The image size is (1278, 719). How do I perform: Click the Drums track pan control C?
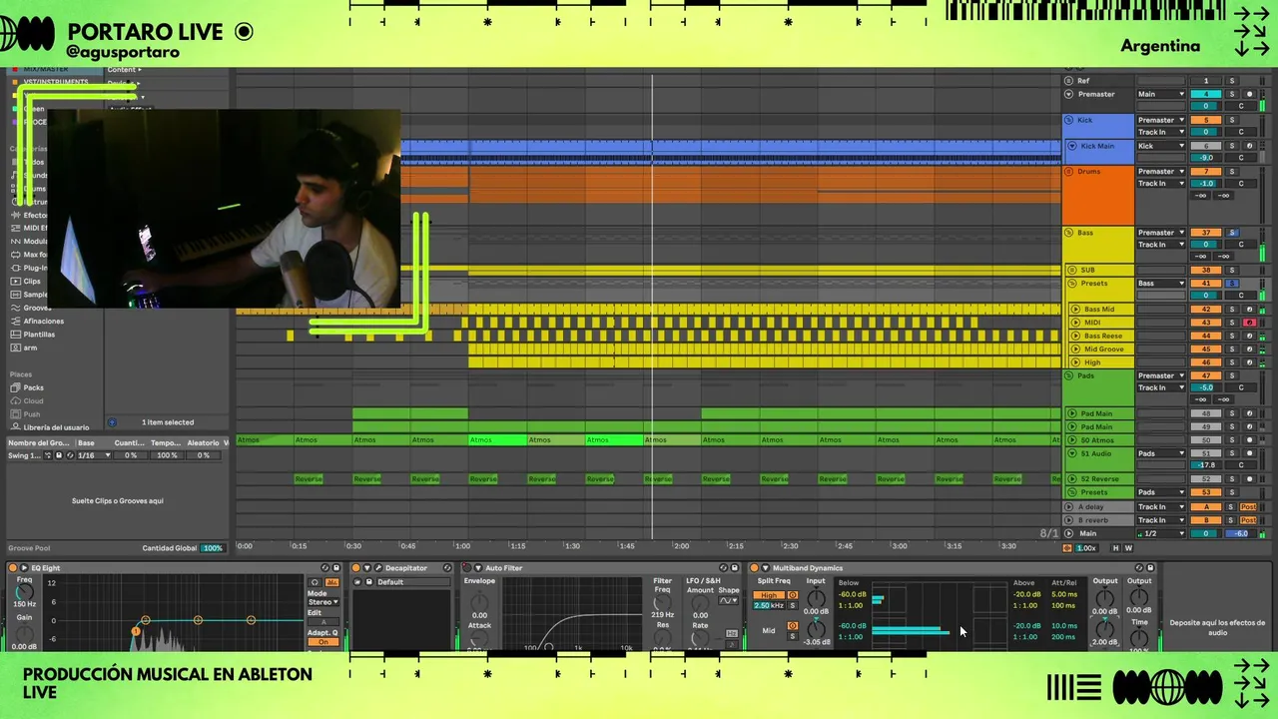pyautogui.click(x=1241, y=184)
